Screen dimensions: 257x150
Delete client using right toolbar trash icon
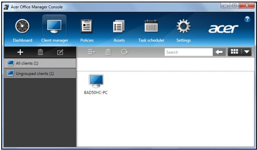click(x=108, y=52)
